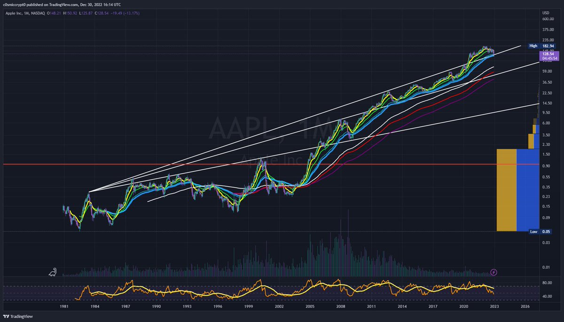Click the 2023 label on the time axis

[x=494, y=306]
